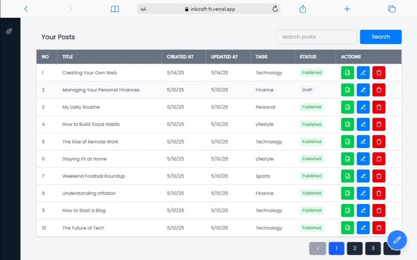
Task: Open the InkCraft sidebar logo icon
Action: pyautogui.click(x=9, y=31)
